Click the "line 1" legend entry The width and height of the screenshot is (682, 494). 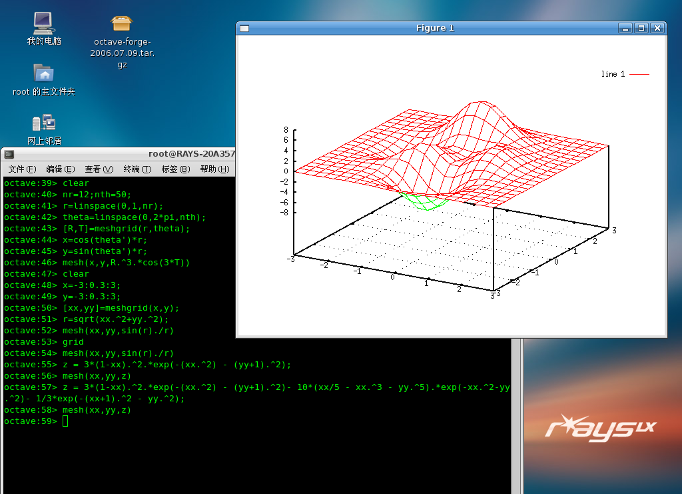click(624, 74)
